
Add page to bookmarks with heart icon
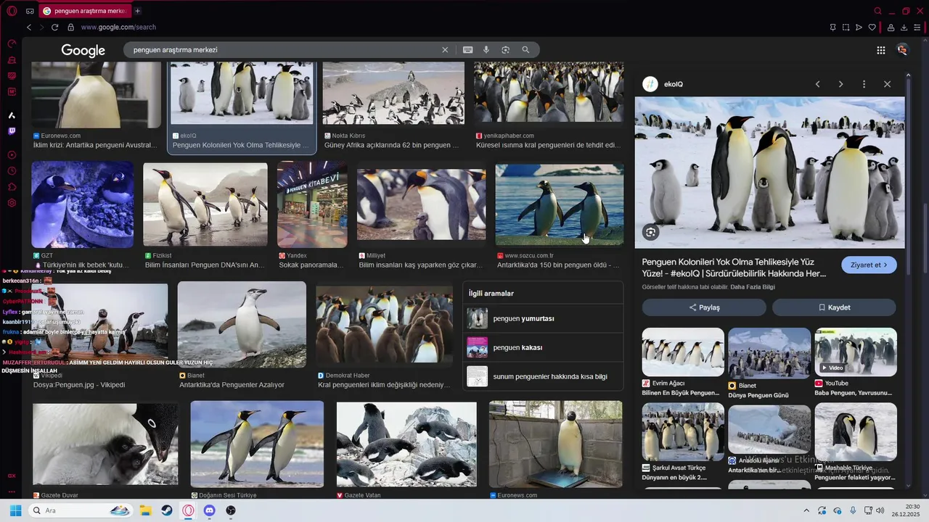(872, 28)
